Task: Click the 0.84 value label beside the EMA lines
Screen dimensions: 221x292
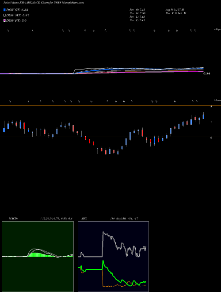Action: point(206,73)
